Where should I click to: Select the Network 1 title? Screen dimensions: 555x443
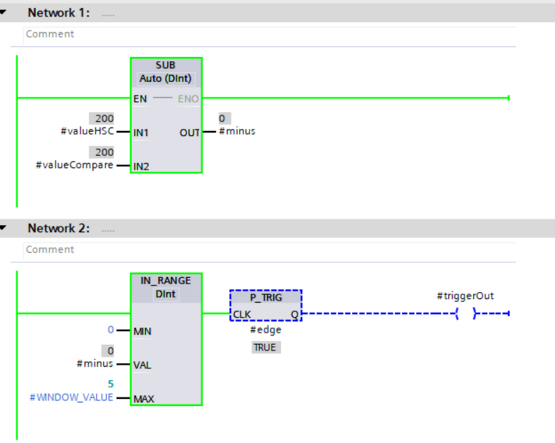click(59, 13)
